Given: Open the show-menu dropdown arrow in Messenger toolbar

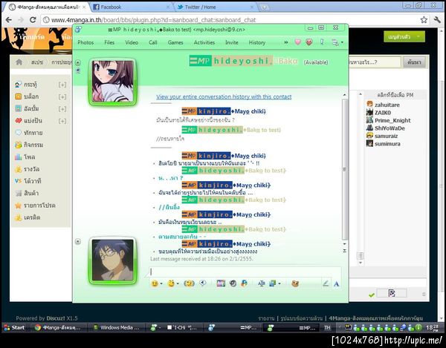Looking at the screenshot, I should pos(342,42).
